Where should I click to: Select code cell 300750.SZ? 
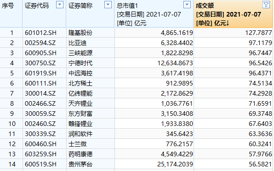tap(45, 63)
